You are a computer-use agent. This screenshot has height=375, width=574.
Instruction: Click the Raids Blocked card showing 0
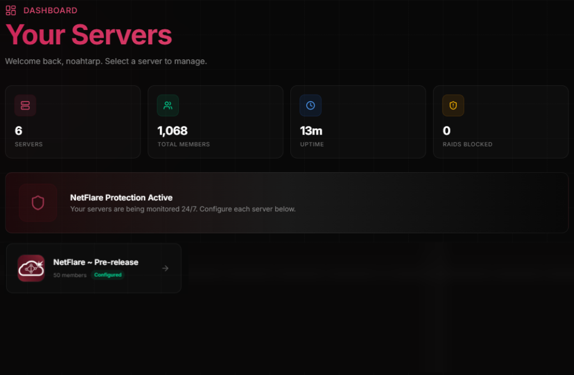click(x=501, y=121)
